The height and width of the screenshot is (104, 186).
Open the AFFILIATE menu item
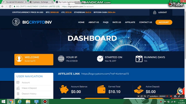[130, 22]
